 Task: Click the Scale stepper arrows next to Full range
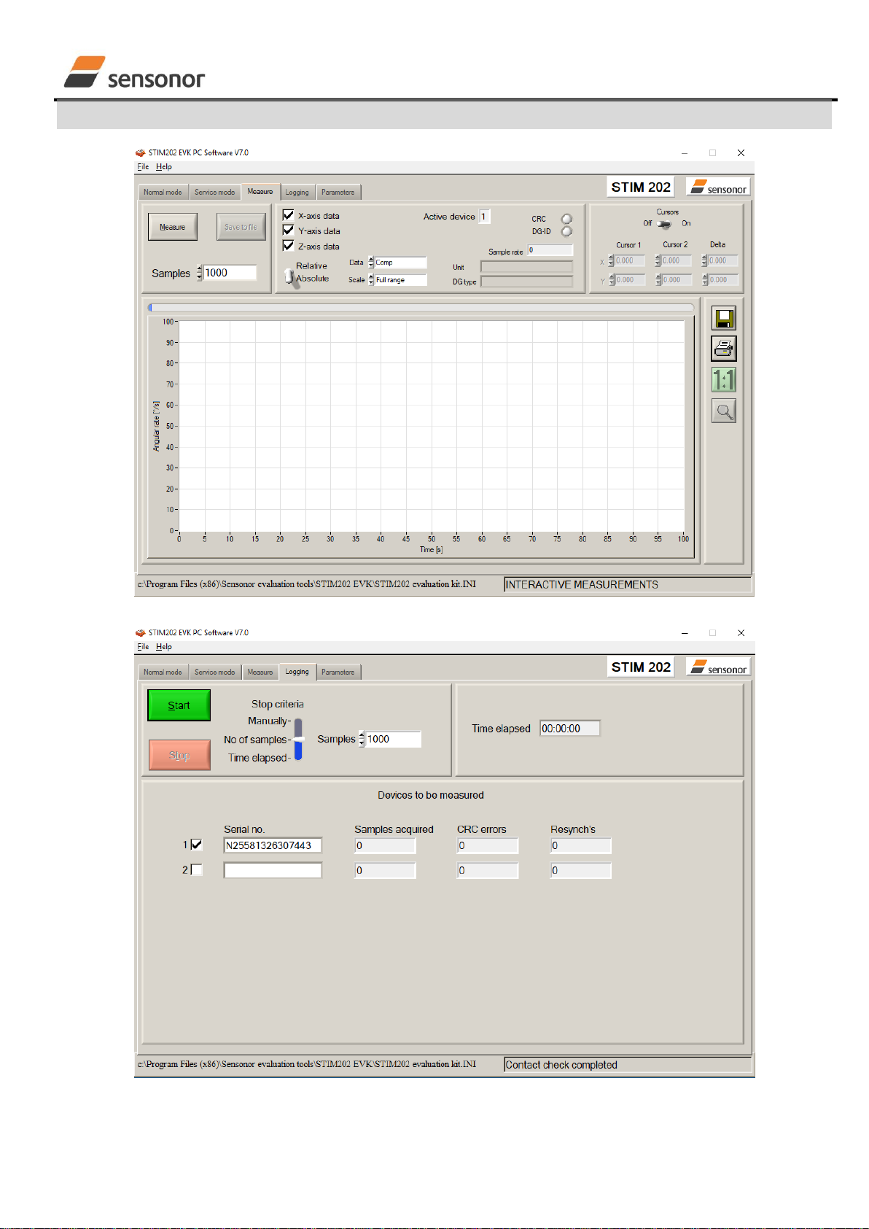point(371,280)
